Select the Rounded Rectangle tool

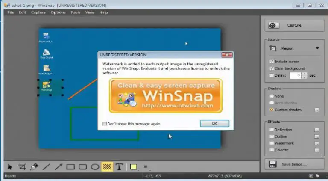pyautogui.click(x=82, y=167)
